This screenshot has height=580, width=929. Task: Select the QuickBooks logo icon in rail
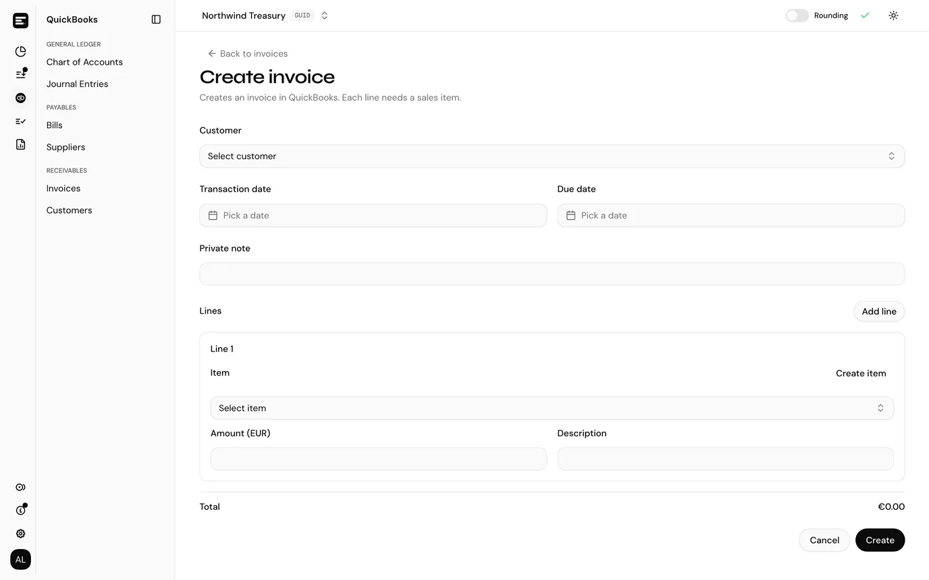click(x=20, y=98)
